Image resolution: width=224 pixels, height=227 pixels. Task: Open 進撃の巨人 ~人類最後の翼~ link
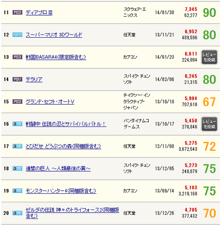[58, 169]
